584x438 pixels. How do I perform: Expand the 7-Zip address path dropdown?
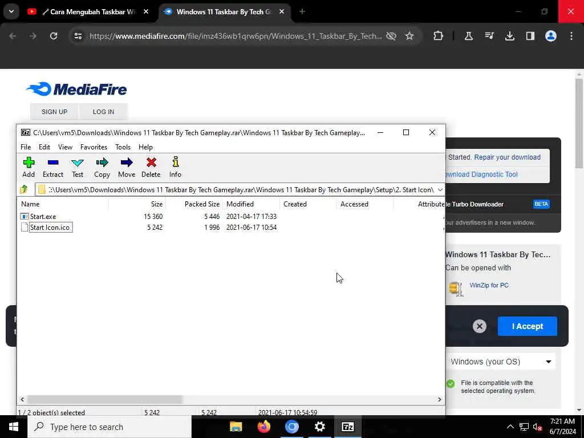point(440,190)
